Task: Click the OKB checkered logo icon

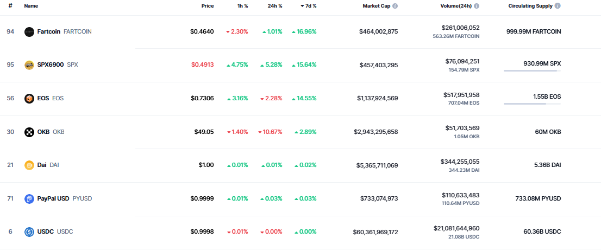Action: pos(29,132)
